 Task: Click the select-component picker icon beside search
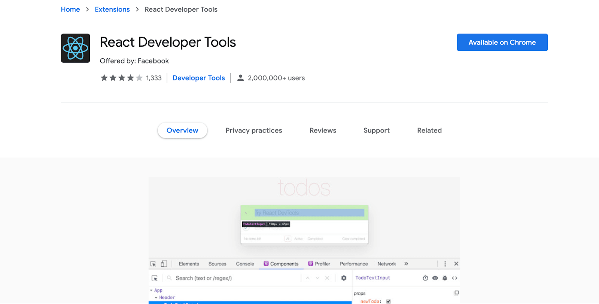click(x=155, y=278)
